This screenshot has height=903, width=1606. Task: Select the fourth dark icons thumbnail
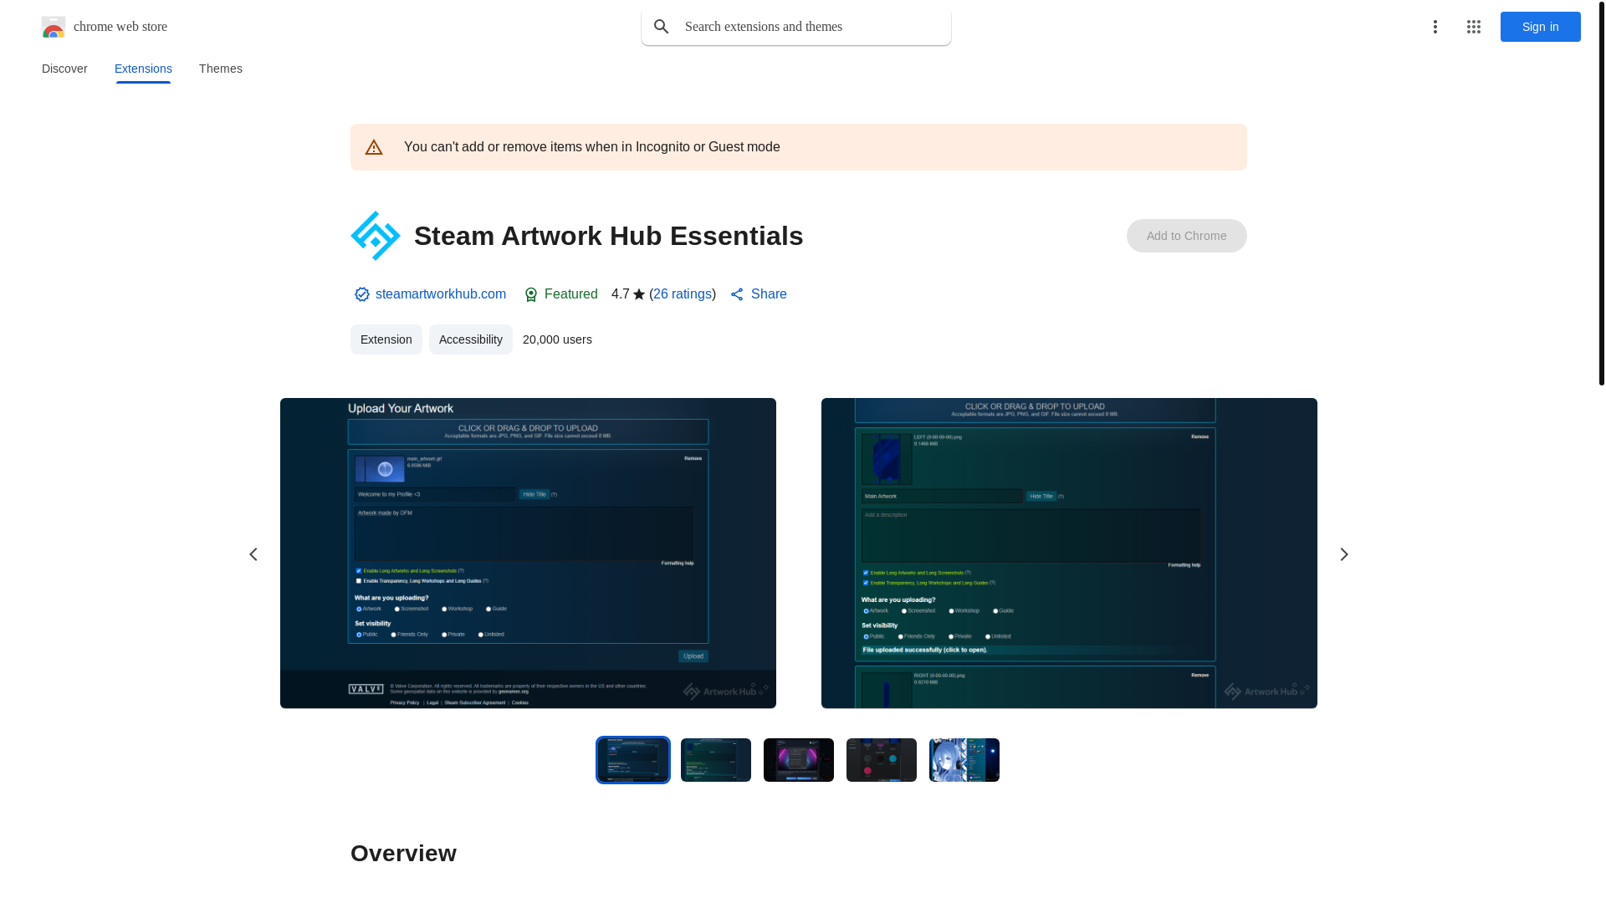click(882, 760)
